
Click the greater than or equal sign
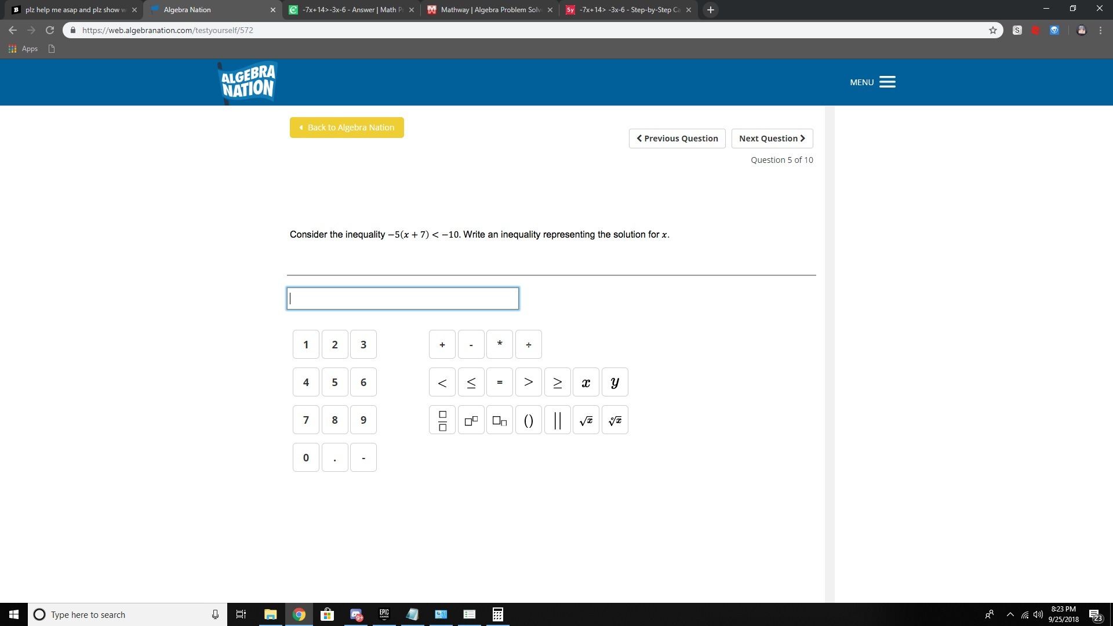pyautogui.click(x=557, y=383)
